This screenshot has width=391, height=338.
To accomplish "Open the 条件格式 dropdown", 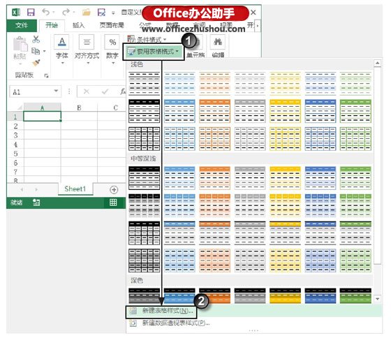I will point(147,39).
